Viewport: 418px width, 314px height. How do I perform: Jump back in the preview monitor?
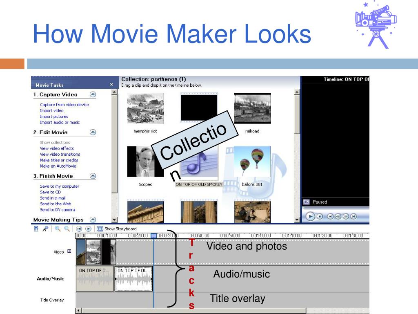pos(330,217)
